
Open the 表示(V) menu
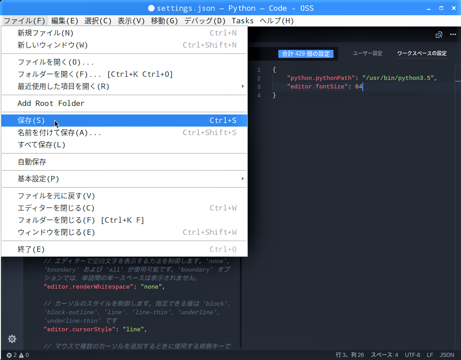coord(131,21)
